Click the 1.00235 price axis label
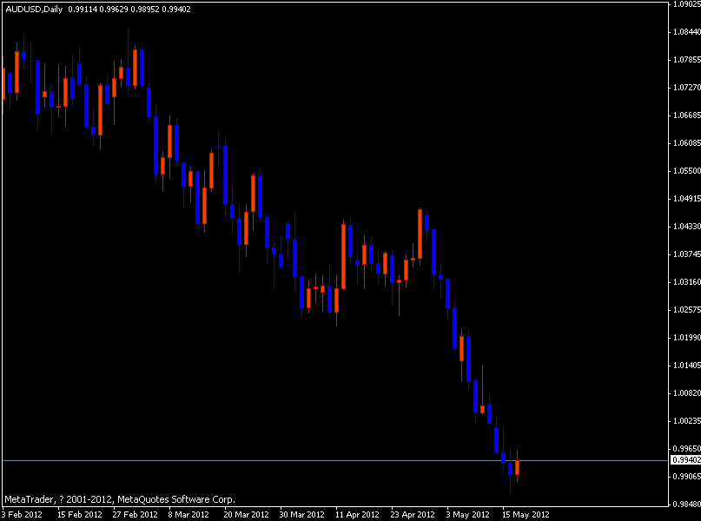Viewport: 701px width, 521px height. [687, 421]
